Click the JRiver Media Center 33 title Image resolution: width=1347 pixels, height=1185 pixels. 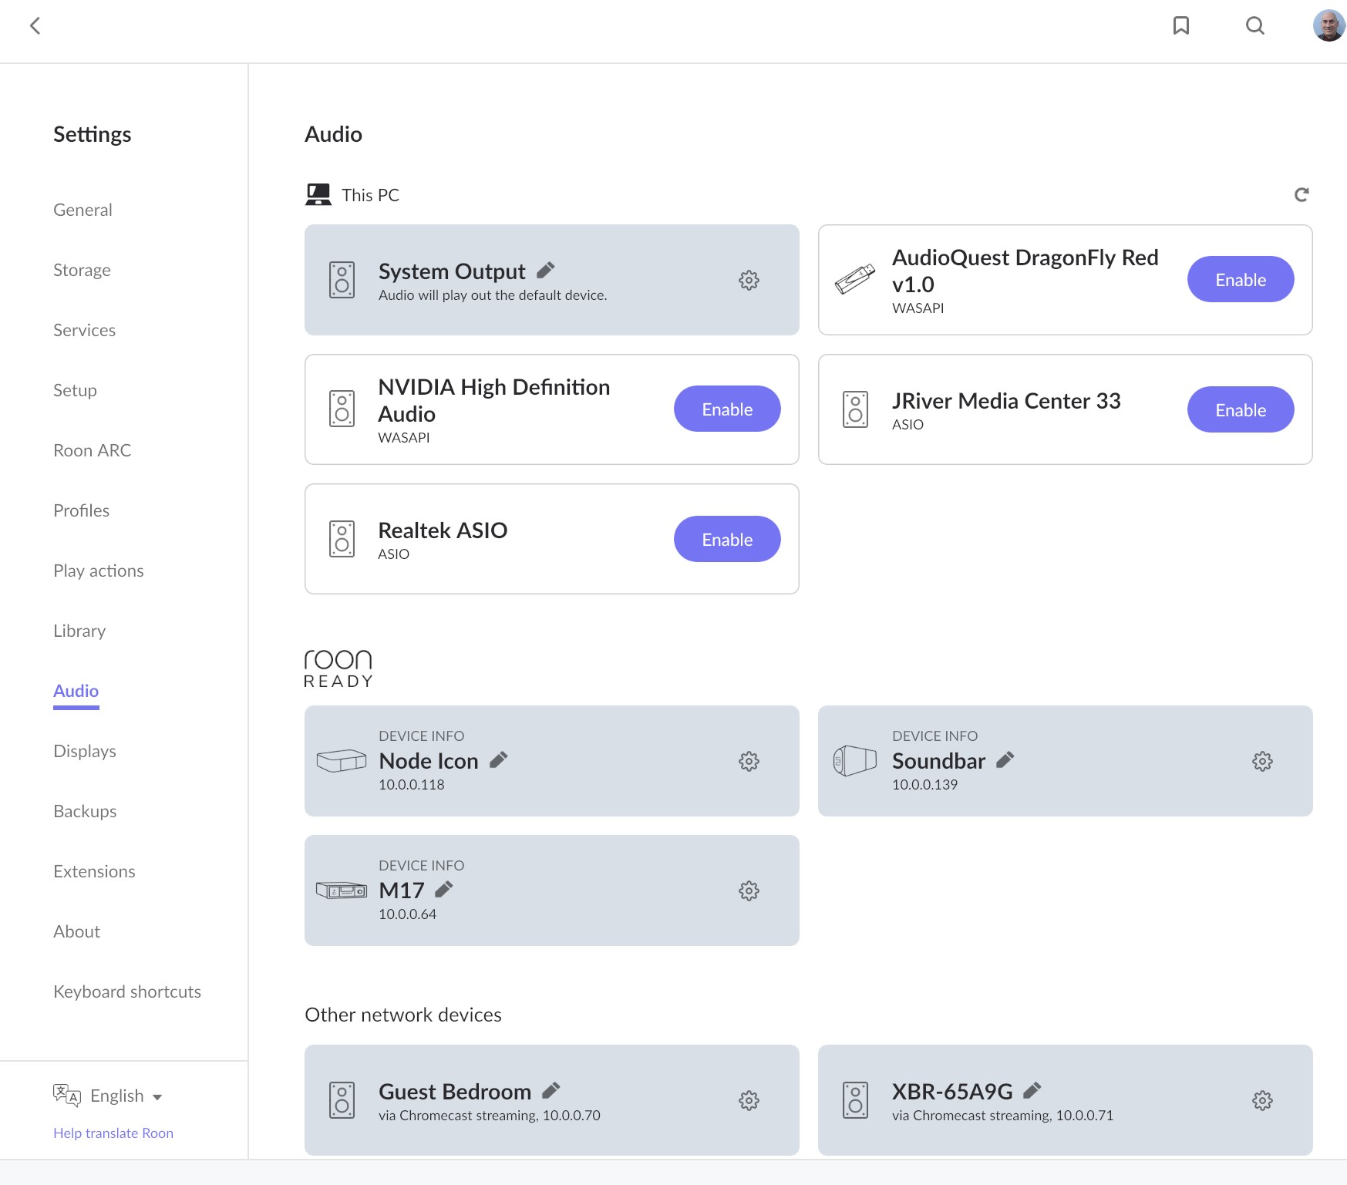coord(1006,401)
